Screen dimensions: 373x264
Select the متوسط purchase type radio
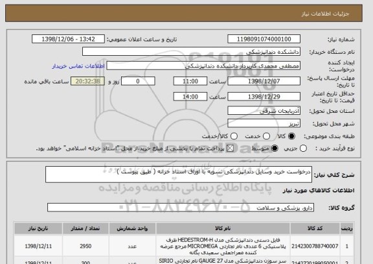(275, 148)
